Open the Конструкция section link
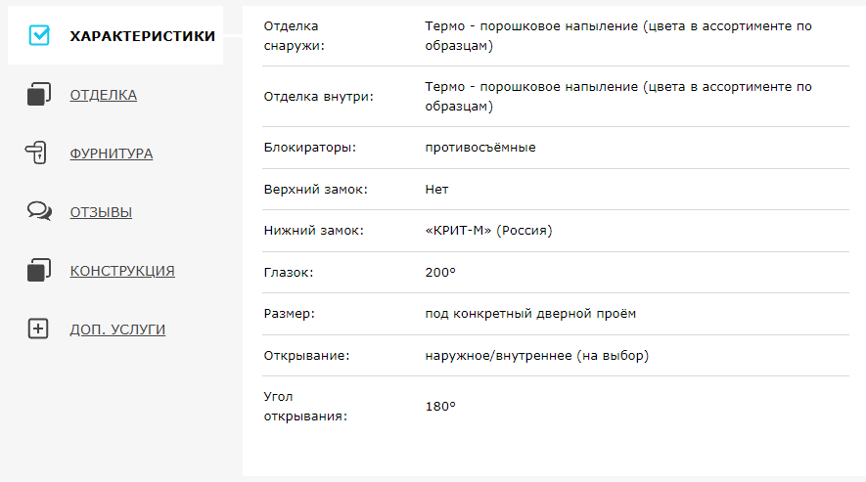This screenshot has width=866, height=482. click(122, 271)
